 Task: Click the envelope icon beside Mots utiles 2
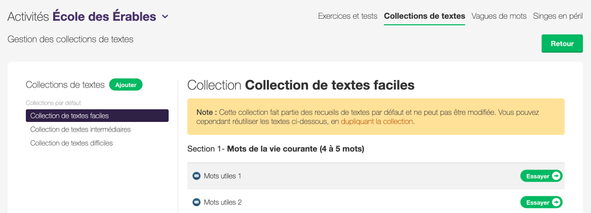click(196, 202)
